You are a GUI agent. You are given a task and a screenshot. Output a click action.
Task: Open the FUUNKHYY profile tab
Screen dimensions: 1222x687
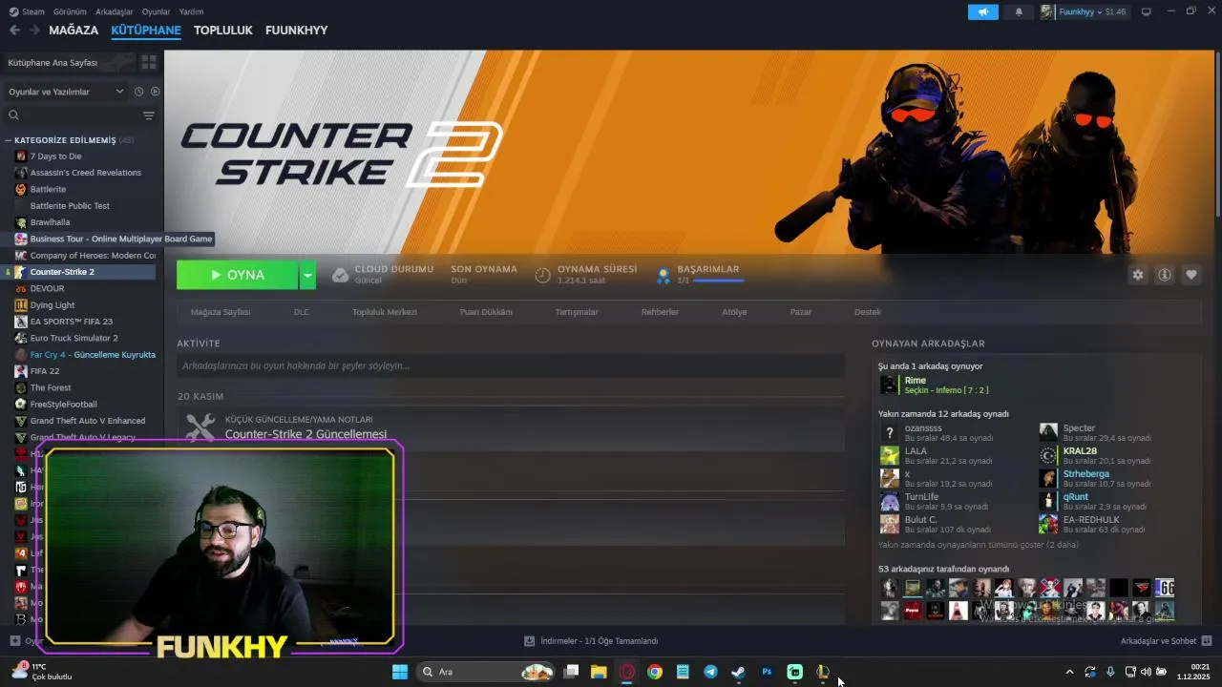point(296,30)
